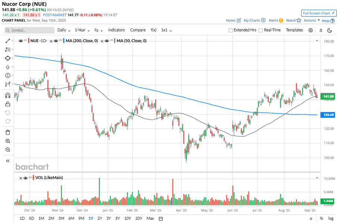Select the 6M time range

point(71,218)
